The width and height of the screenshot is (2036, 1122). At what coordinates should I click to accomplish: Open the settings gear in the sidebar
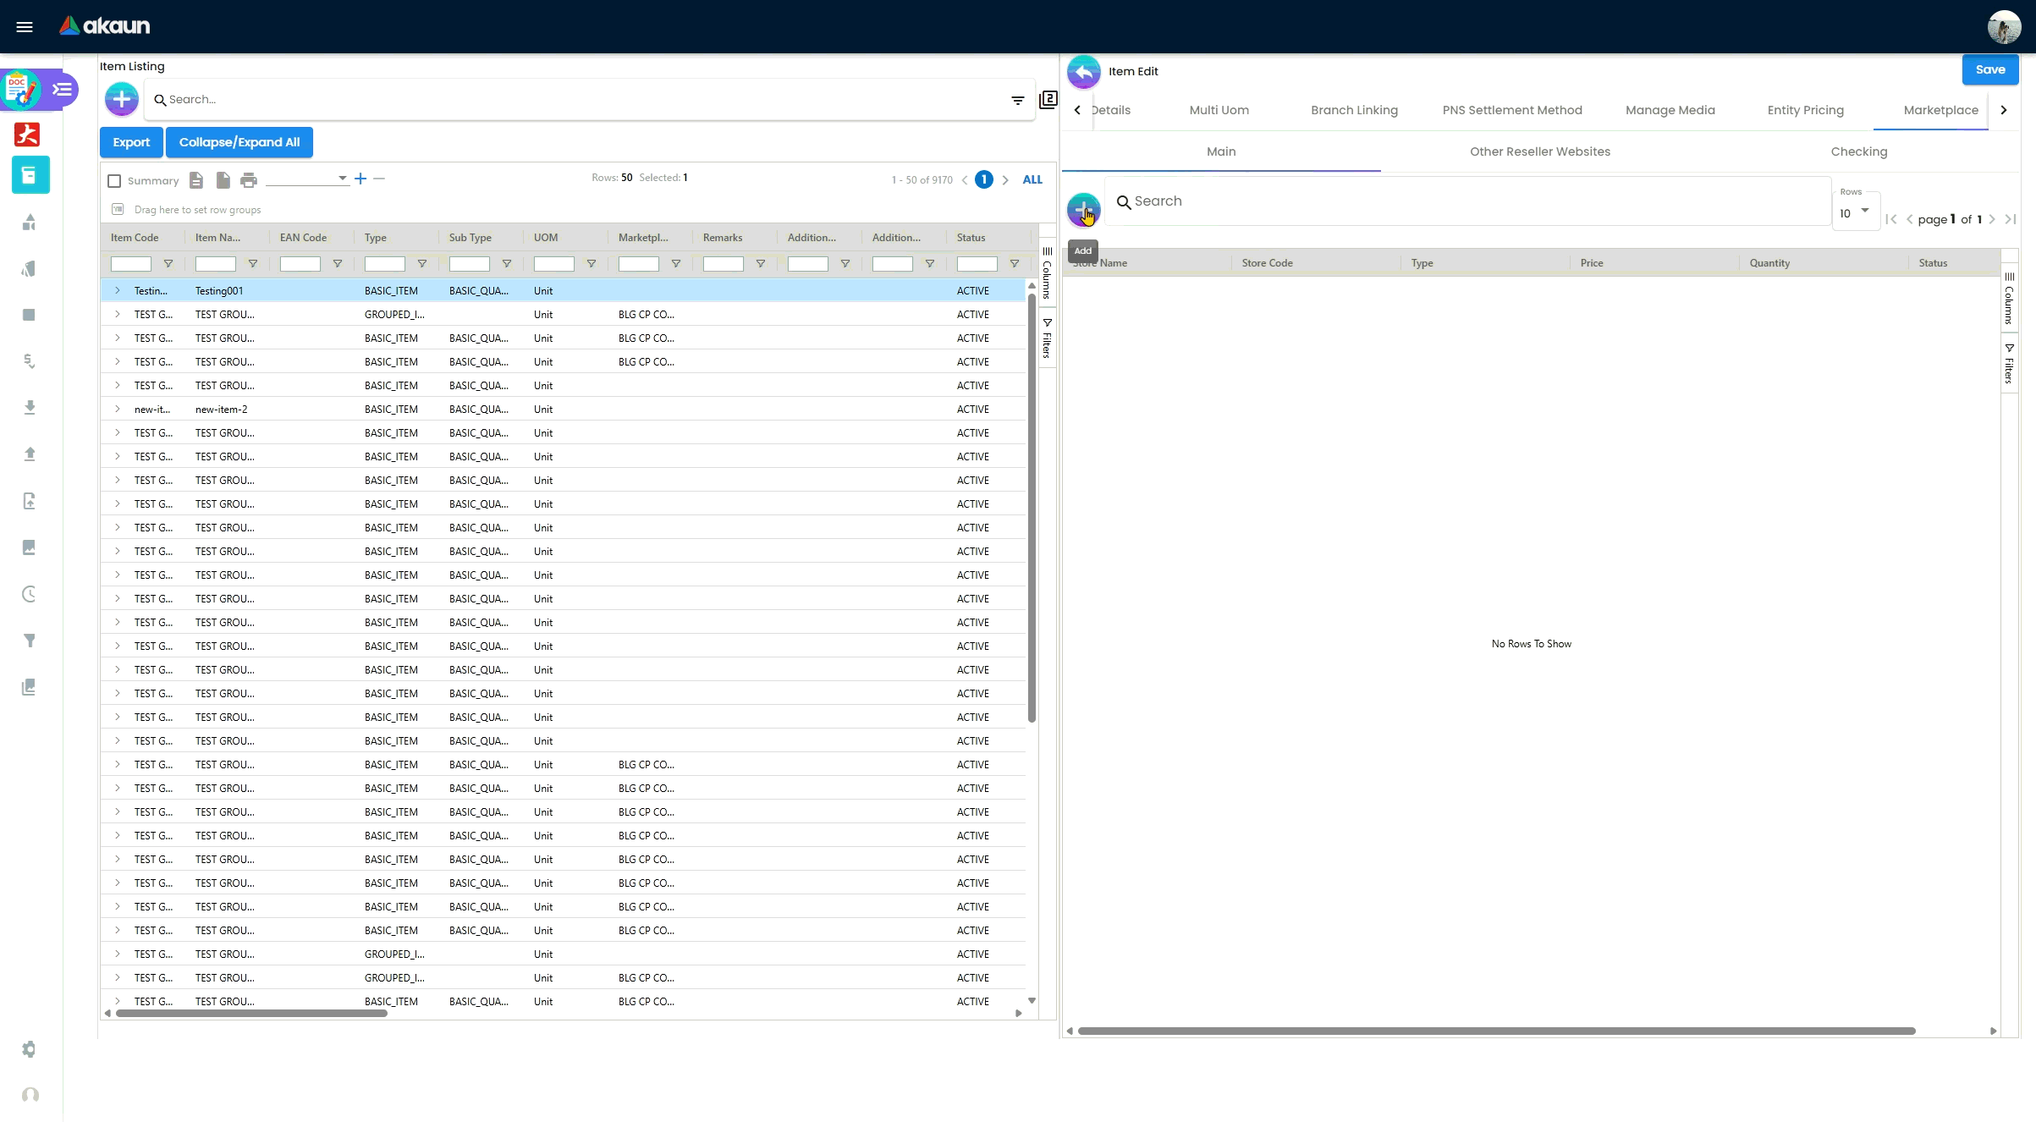coord(29,1049)
